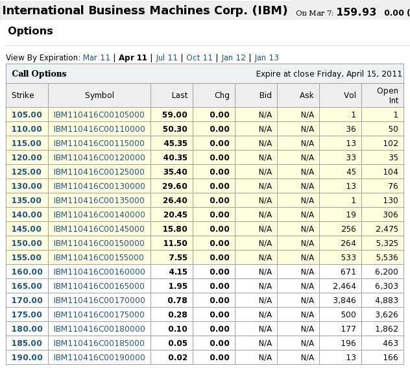Open symbol IBM110416C00160000
This screenshot has height=368, width=410.
(99, 271)
